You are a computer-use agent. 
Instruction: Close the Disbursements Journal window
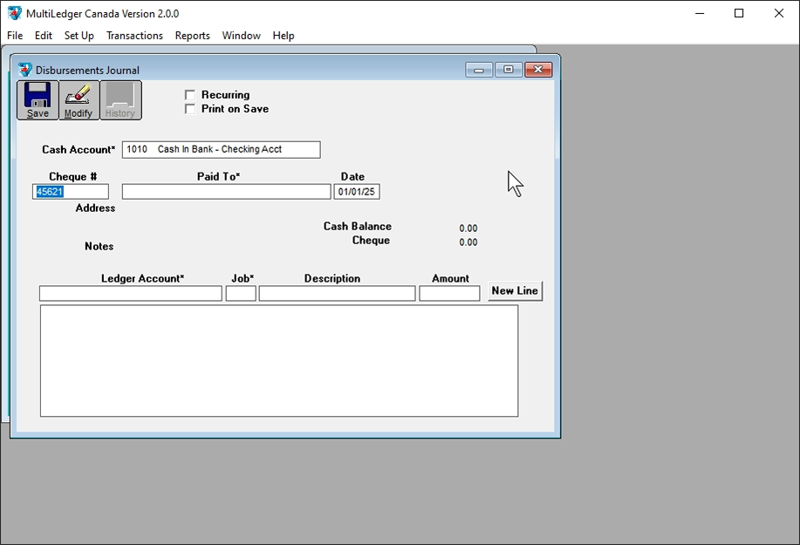click(x=538, y=70)
